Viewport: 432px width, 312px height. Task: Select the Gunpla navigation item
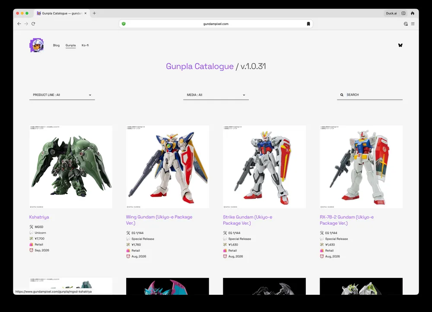70,45
